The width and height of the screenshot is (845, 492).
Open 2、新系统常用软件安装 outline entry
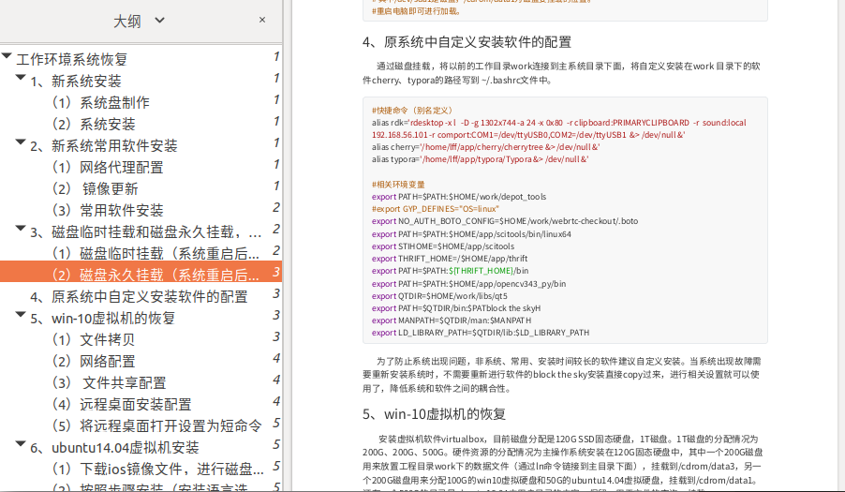point(103,145)
